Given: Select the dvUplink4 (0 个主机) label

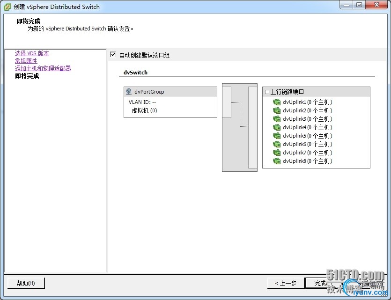Looking at the screenshot, I should coord(308,128).
